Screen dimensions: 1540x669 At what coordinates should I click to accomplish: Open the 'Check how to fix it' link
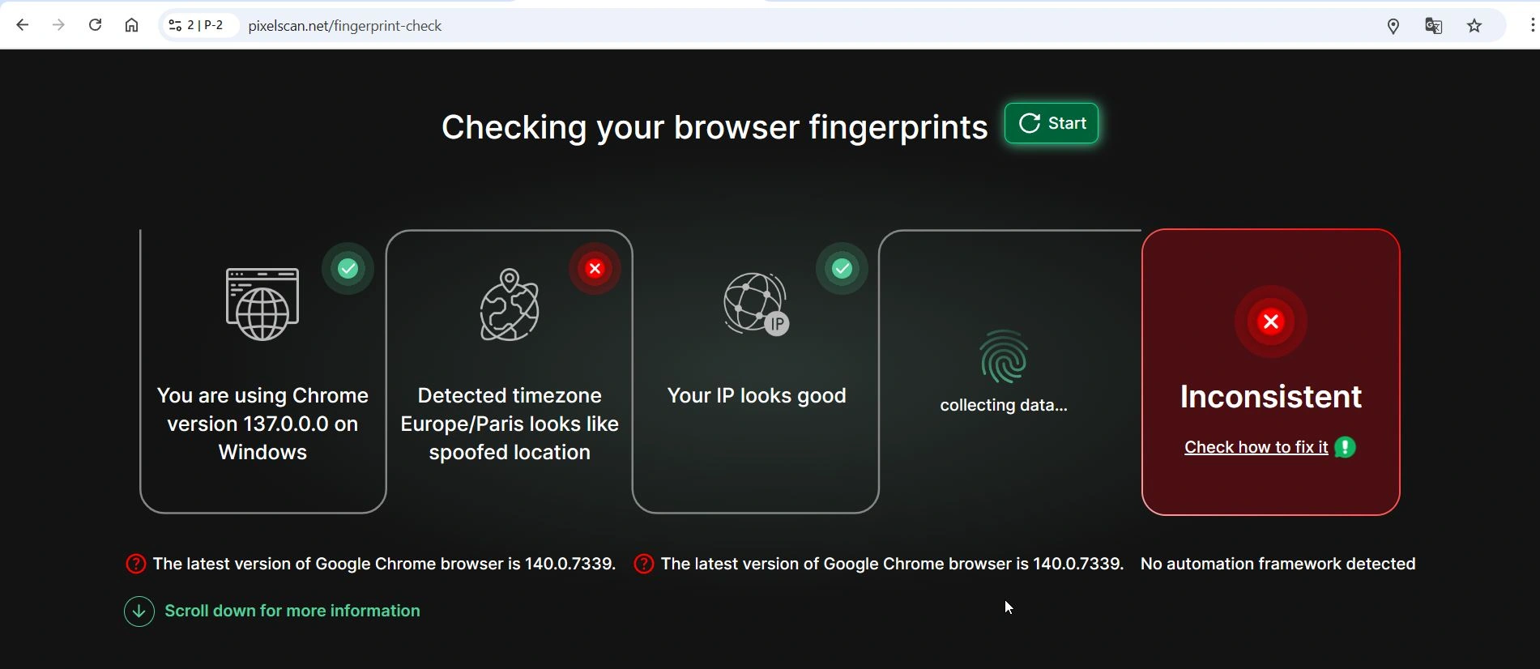coord(1256,447)
